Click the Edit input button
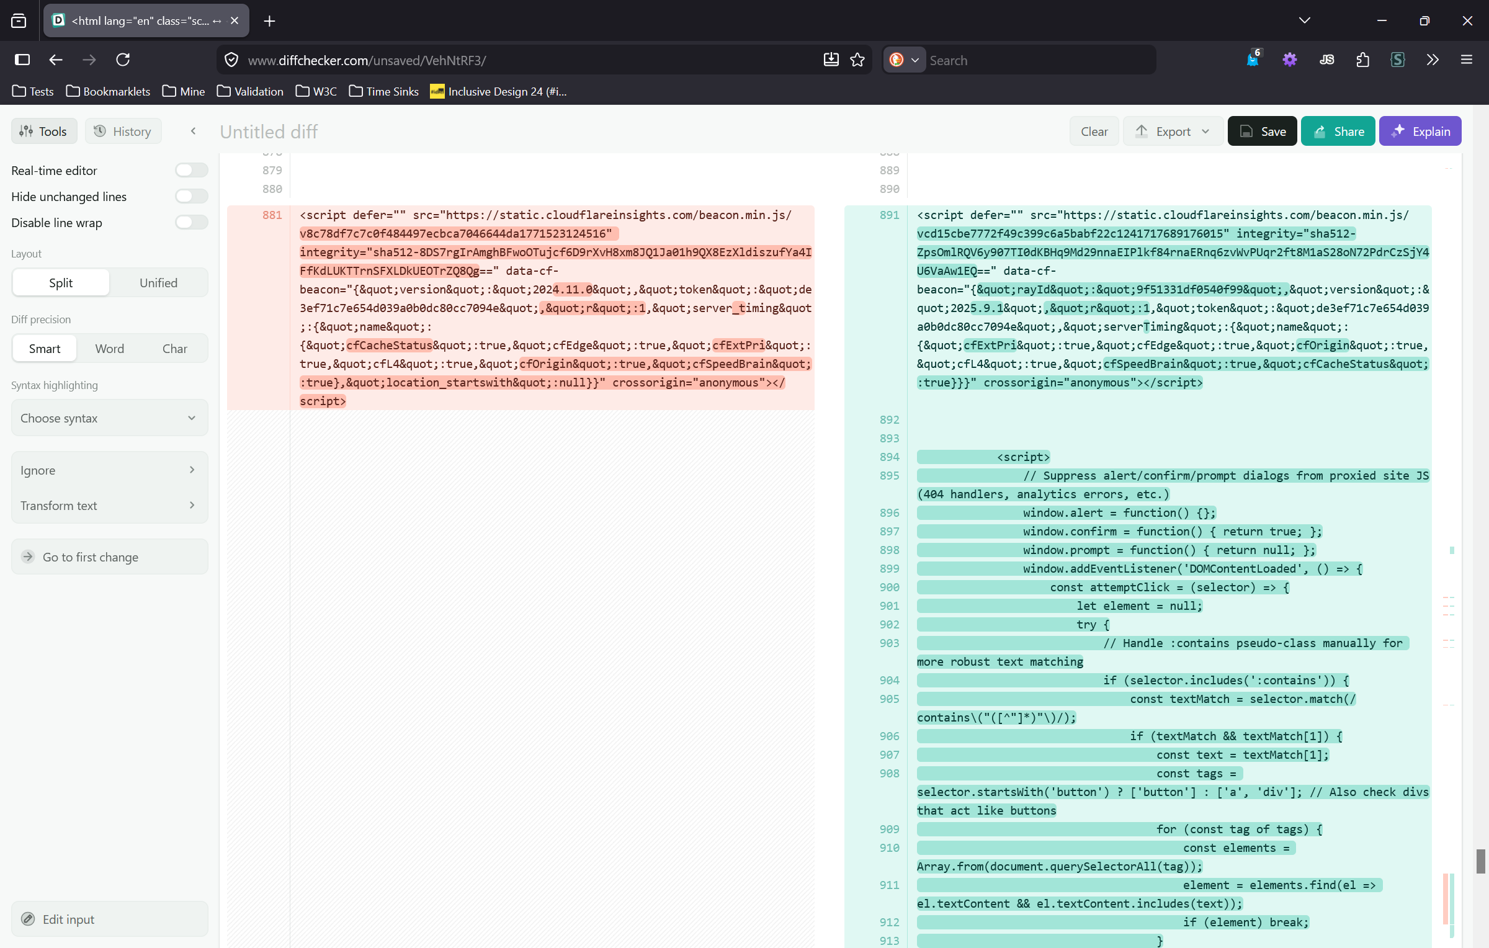 click(110, 919)
